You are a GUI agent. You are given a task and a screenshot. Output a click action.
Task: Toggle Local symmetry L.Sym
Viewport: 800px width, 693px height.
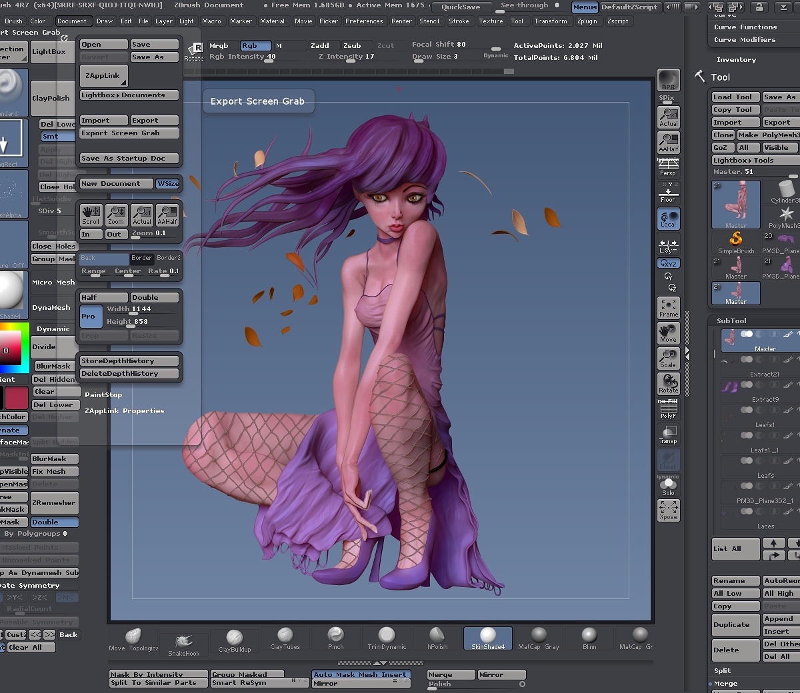click(668, 245)
